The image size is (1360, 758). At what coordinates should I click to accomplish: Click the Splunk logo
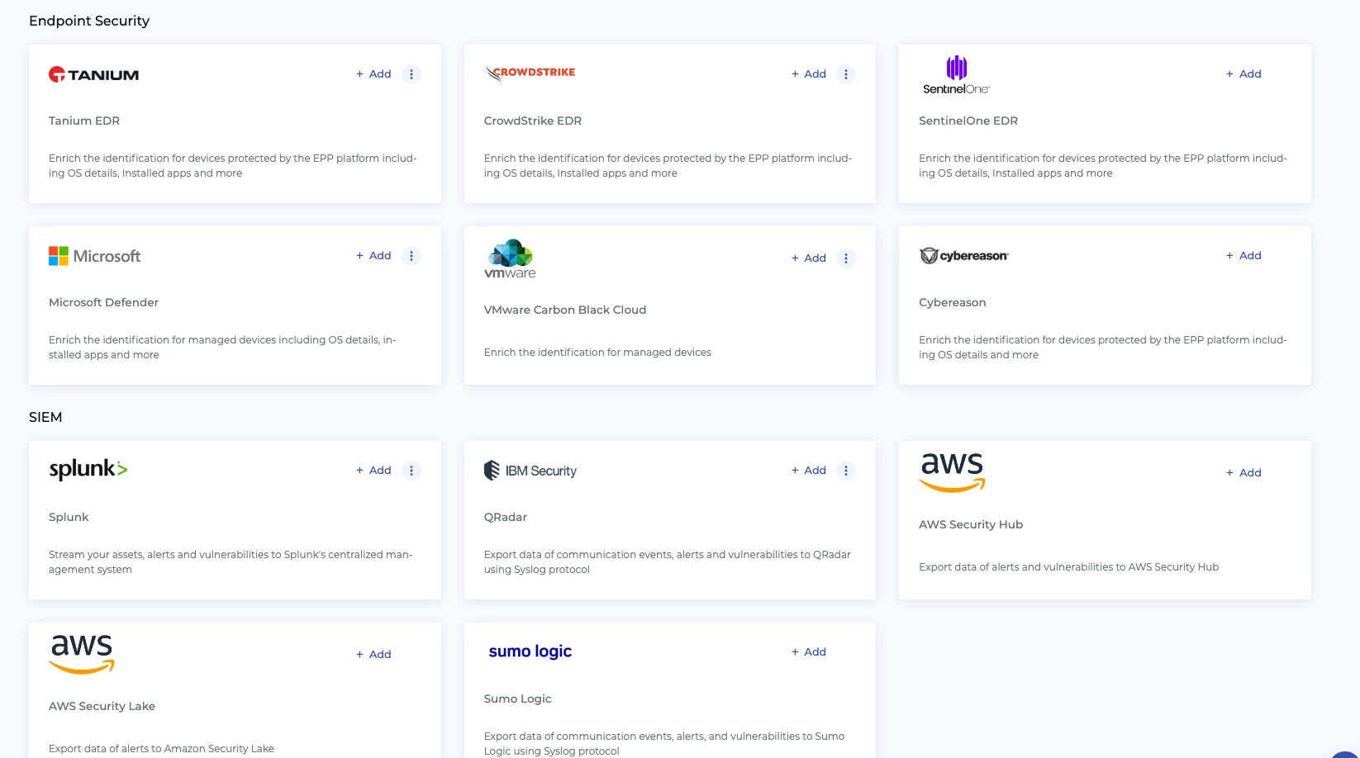[88, 470]
